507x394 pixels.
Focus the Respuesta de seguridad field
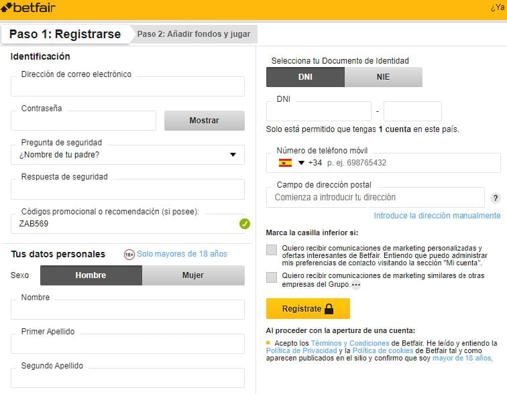click(127, 189)
